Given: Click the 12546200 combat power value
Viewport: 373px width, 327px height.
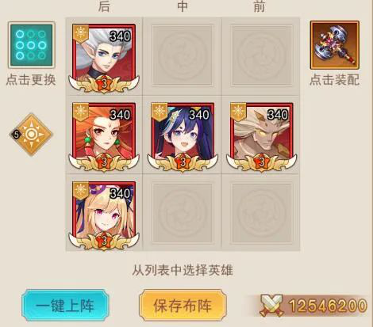Looking at the screenshot, I should (x=328, y=306).
